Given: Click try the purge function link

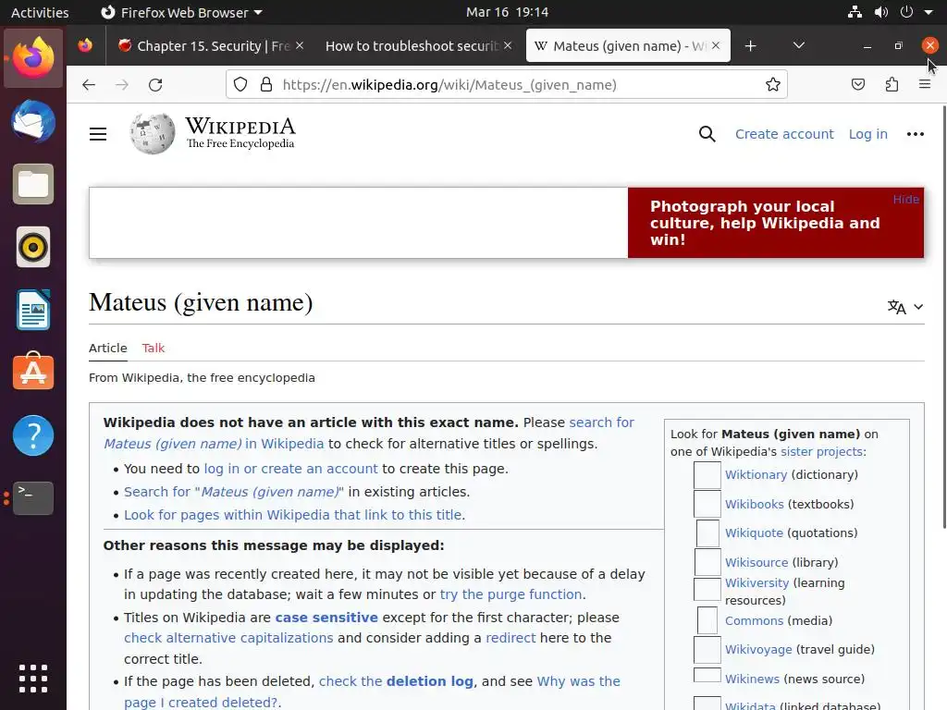Looking at the screenshot, I should [510, 594].
